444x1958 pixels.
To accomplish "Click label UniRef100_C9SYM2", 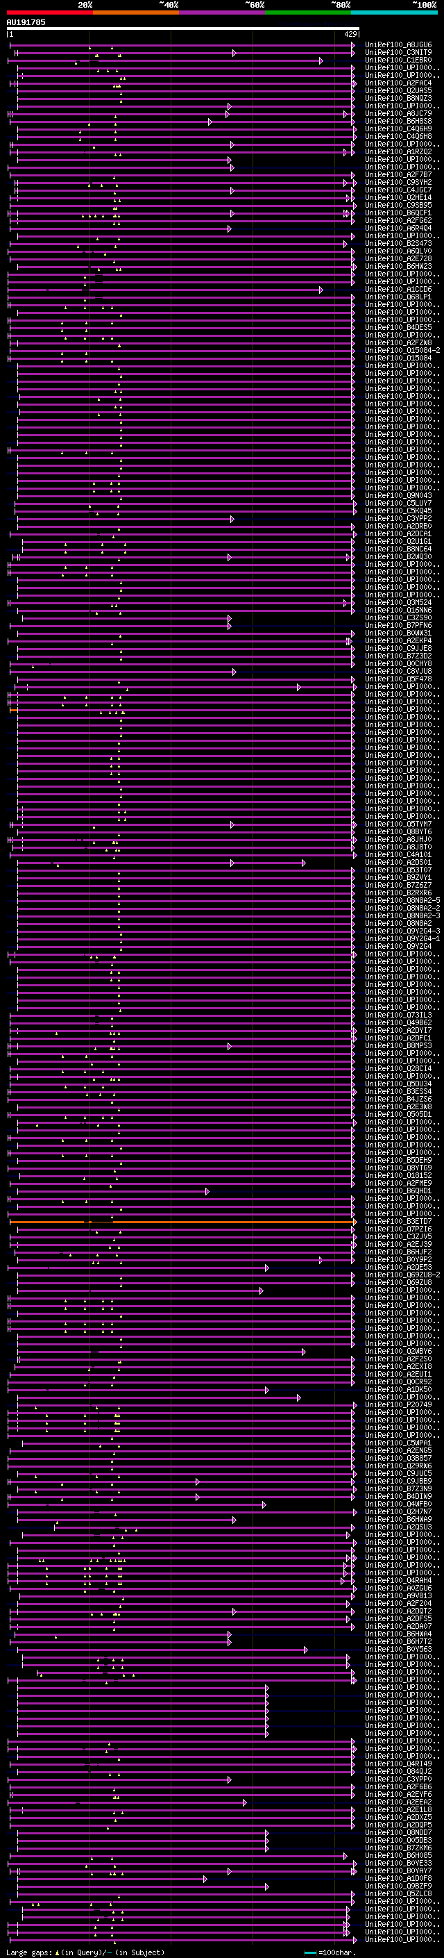I will point(398,183).
